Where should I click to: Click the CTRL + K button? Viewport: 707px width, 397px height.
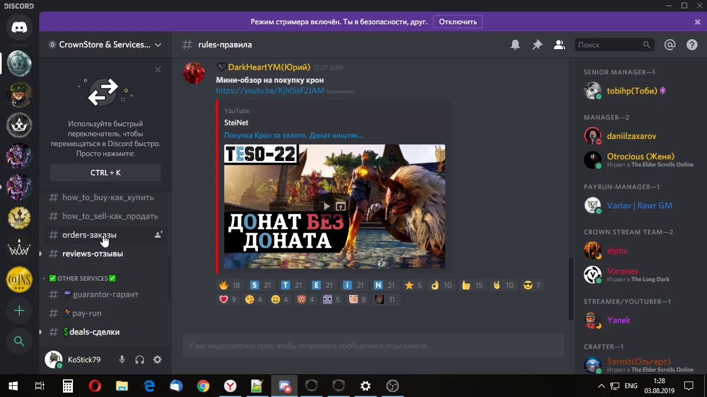[x=105, y=173]
